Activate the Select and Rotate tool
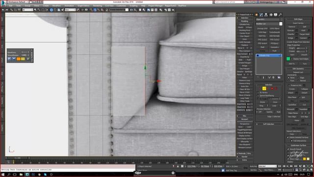Image resolution: width=314 pixels, height=177 pixels. 55,10
